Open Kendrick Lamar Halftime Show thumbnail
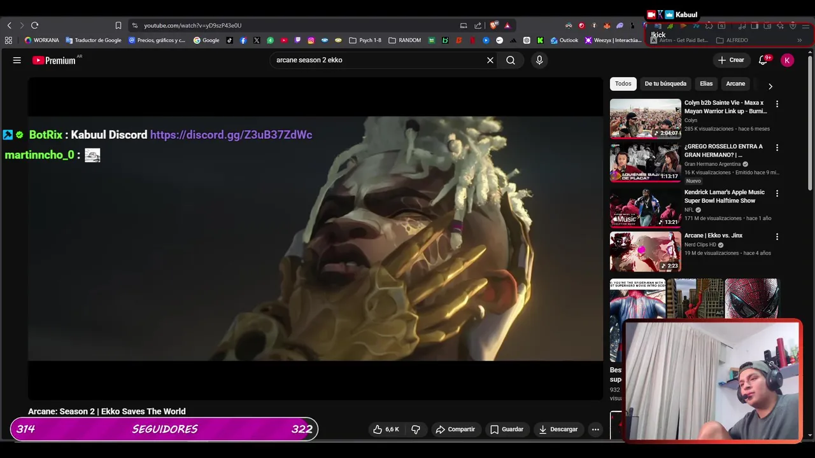The height and width of the screenshot is (458, 815). (646, 207)
